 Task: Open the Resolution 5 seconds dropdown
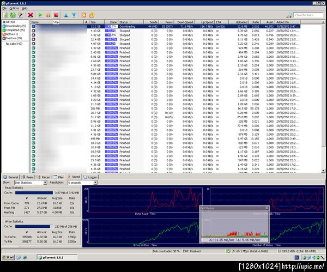[82, 183]
